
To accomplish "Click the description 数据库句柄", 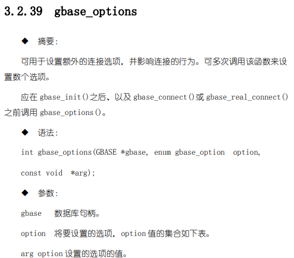I will click(x=77, y=214).
